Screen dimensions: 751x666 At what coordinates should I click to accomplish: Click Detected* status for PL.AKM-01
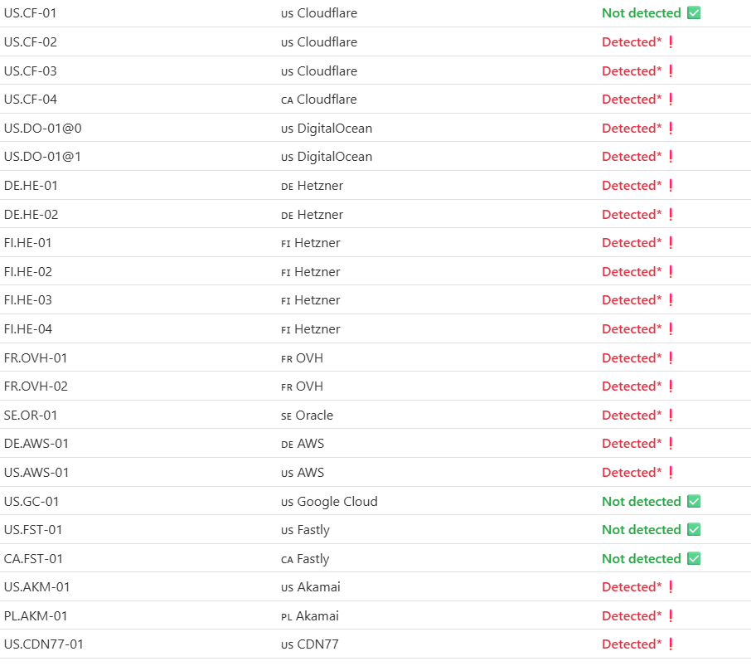(632, 615)
